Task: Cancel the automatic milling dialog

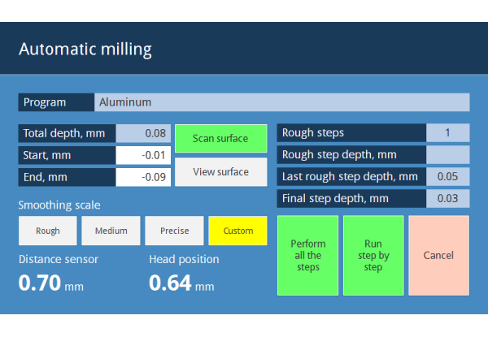Action: (x=439, y=255)
